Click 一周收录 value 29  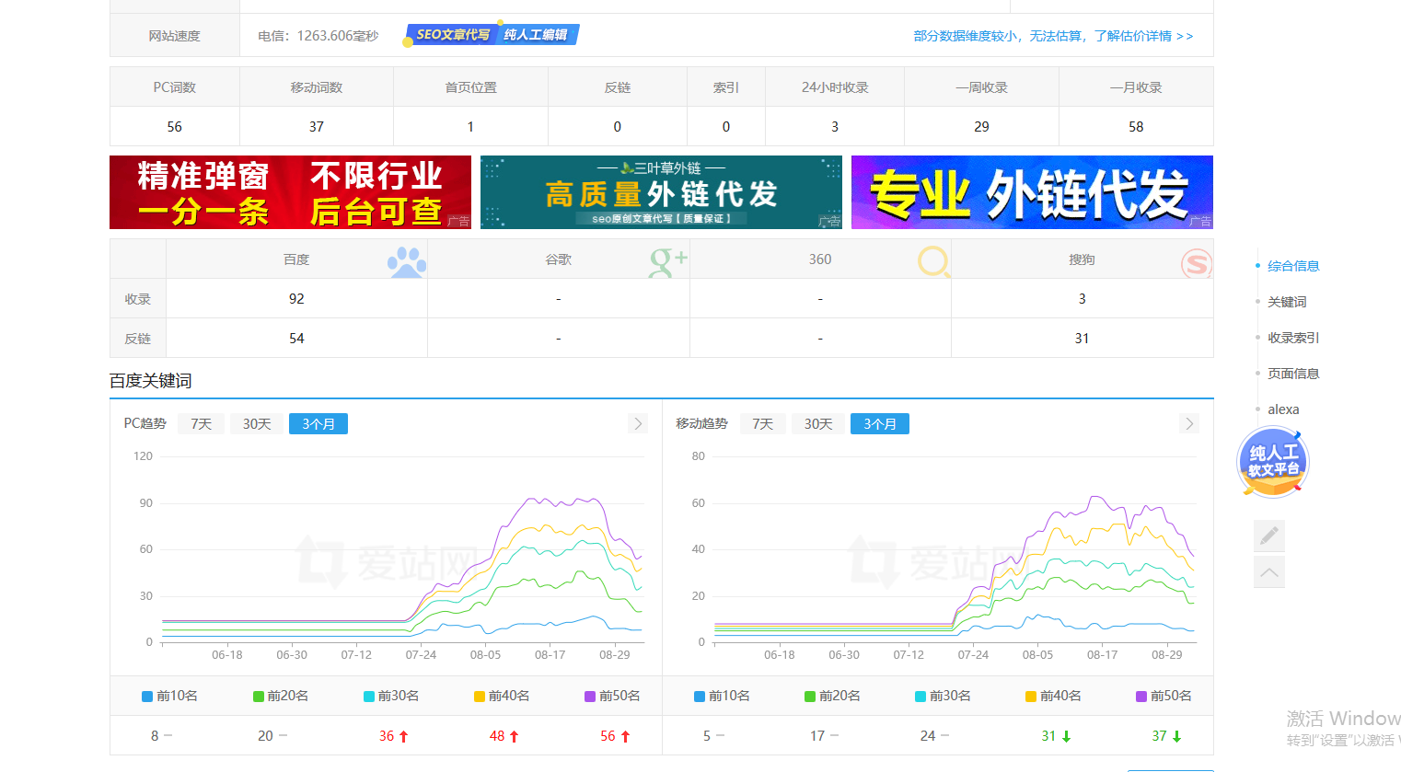click(x=981, y=127)
